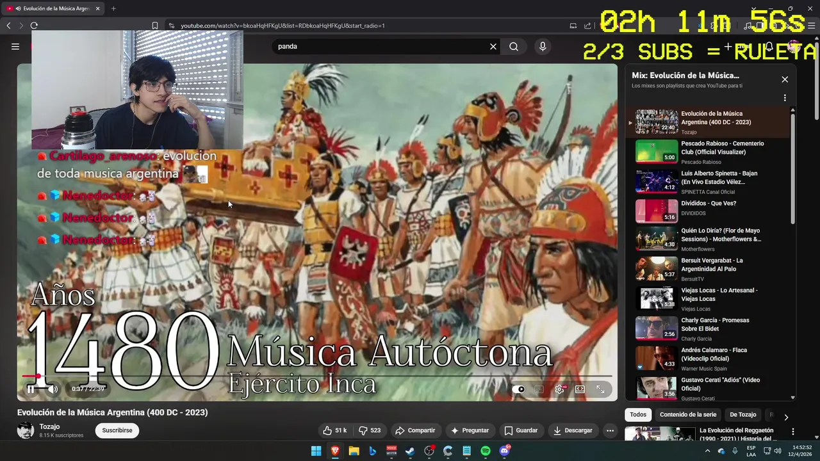Viewport: 820px width, 461px height.
Task: Open the player settings gear
Action: coord(559,389)
